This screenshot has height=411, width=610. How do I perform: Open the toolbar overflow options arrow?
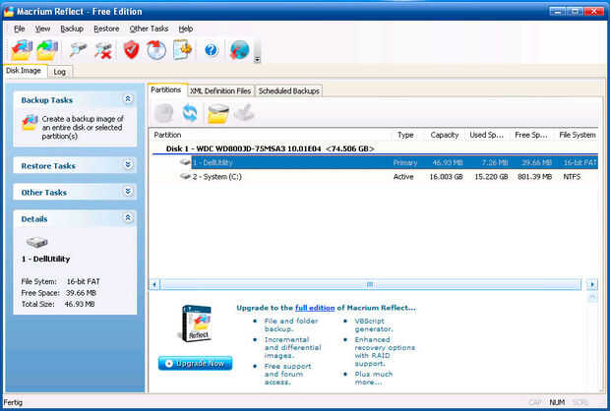click(x=257, y=59)
